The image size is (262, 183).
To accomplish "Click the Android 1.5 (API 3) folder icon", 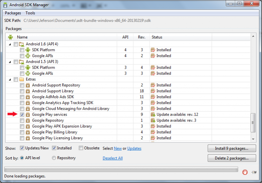I will point(21,62).
